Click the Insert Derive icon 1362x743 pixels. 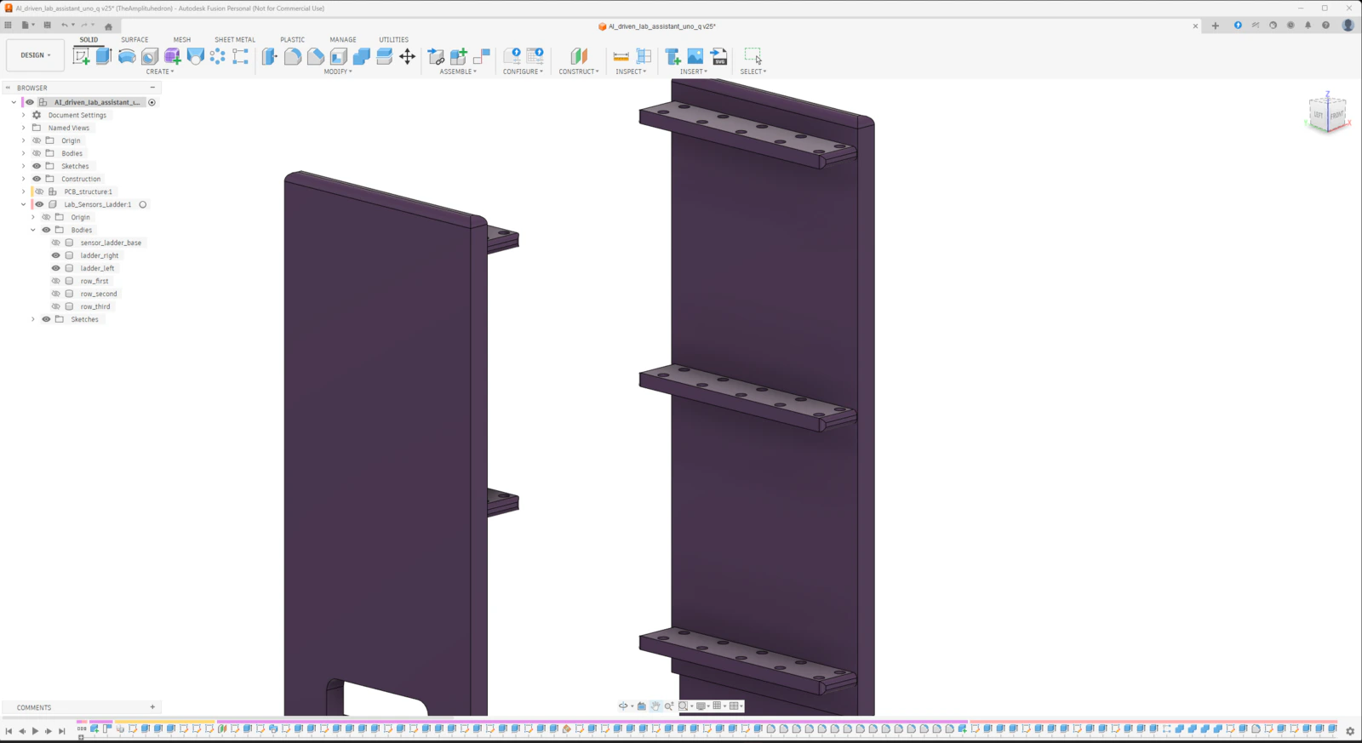(x=672, y=56)
